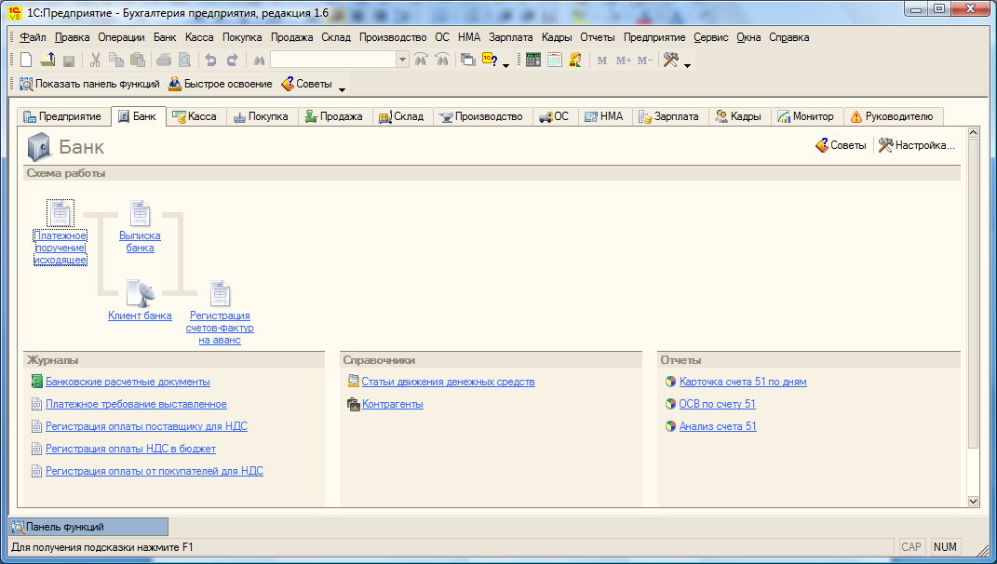Viewport: 997px width, 564px height.
Task: Click the Быстрое освоение toolbar button
Action: pos(220,84)
